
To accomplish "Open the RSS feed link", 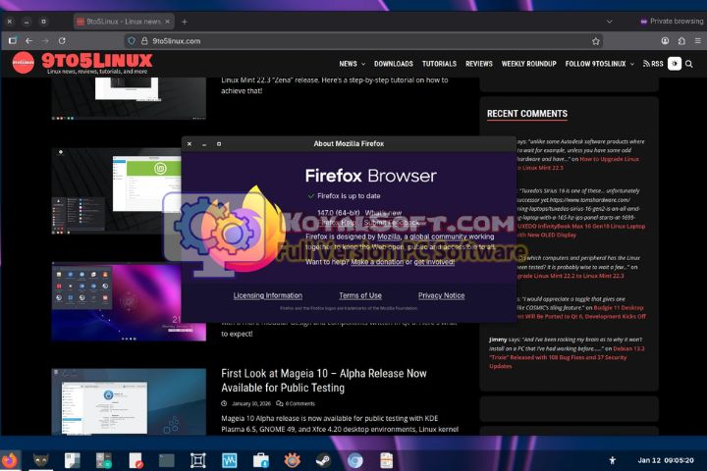I will (x=653, y=64).
